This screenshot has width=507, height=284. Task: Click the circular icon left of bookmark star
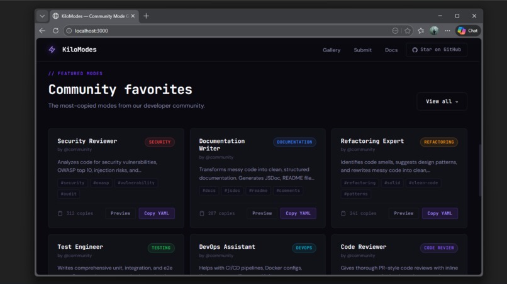(x=395, y=31)
